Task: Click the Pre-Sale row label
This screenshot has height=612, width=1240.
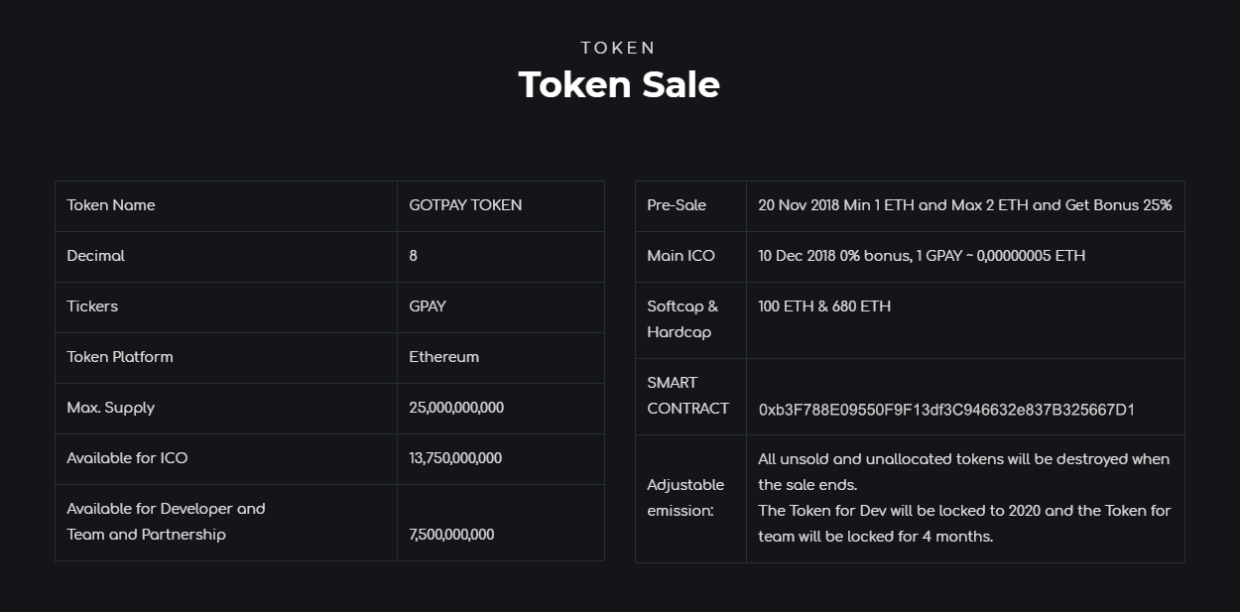Action: click(677, 205)
